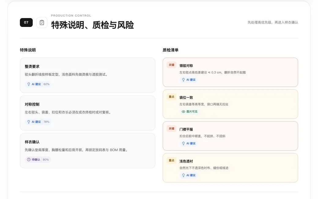Click the 浅色透衬 checklist title

tap(186, 161)
